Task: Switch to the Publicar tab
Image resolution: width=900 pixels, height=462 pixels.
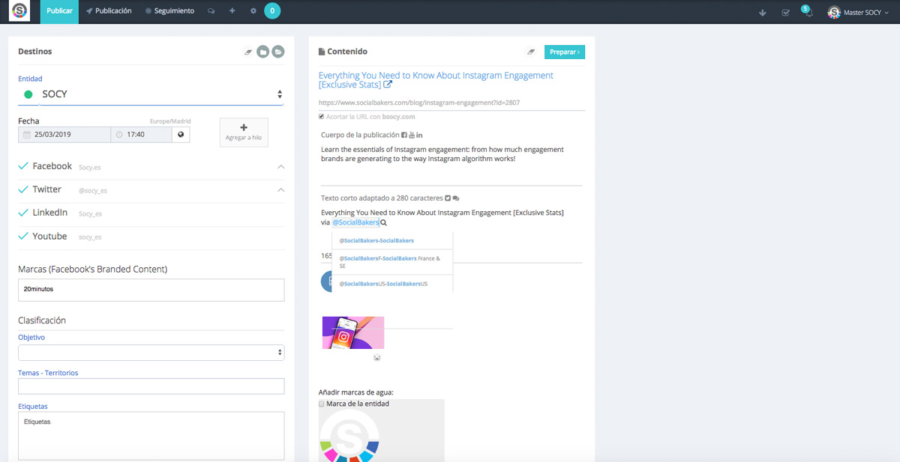Action: [x=59, y=11]
